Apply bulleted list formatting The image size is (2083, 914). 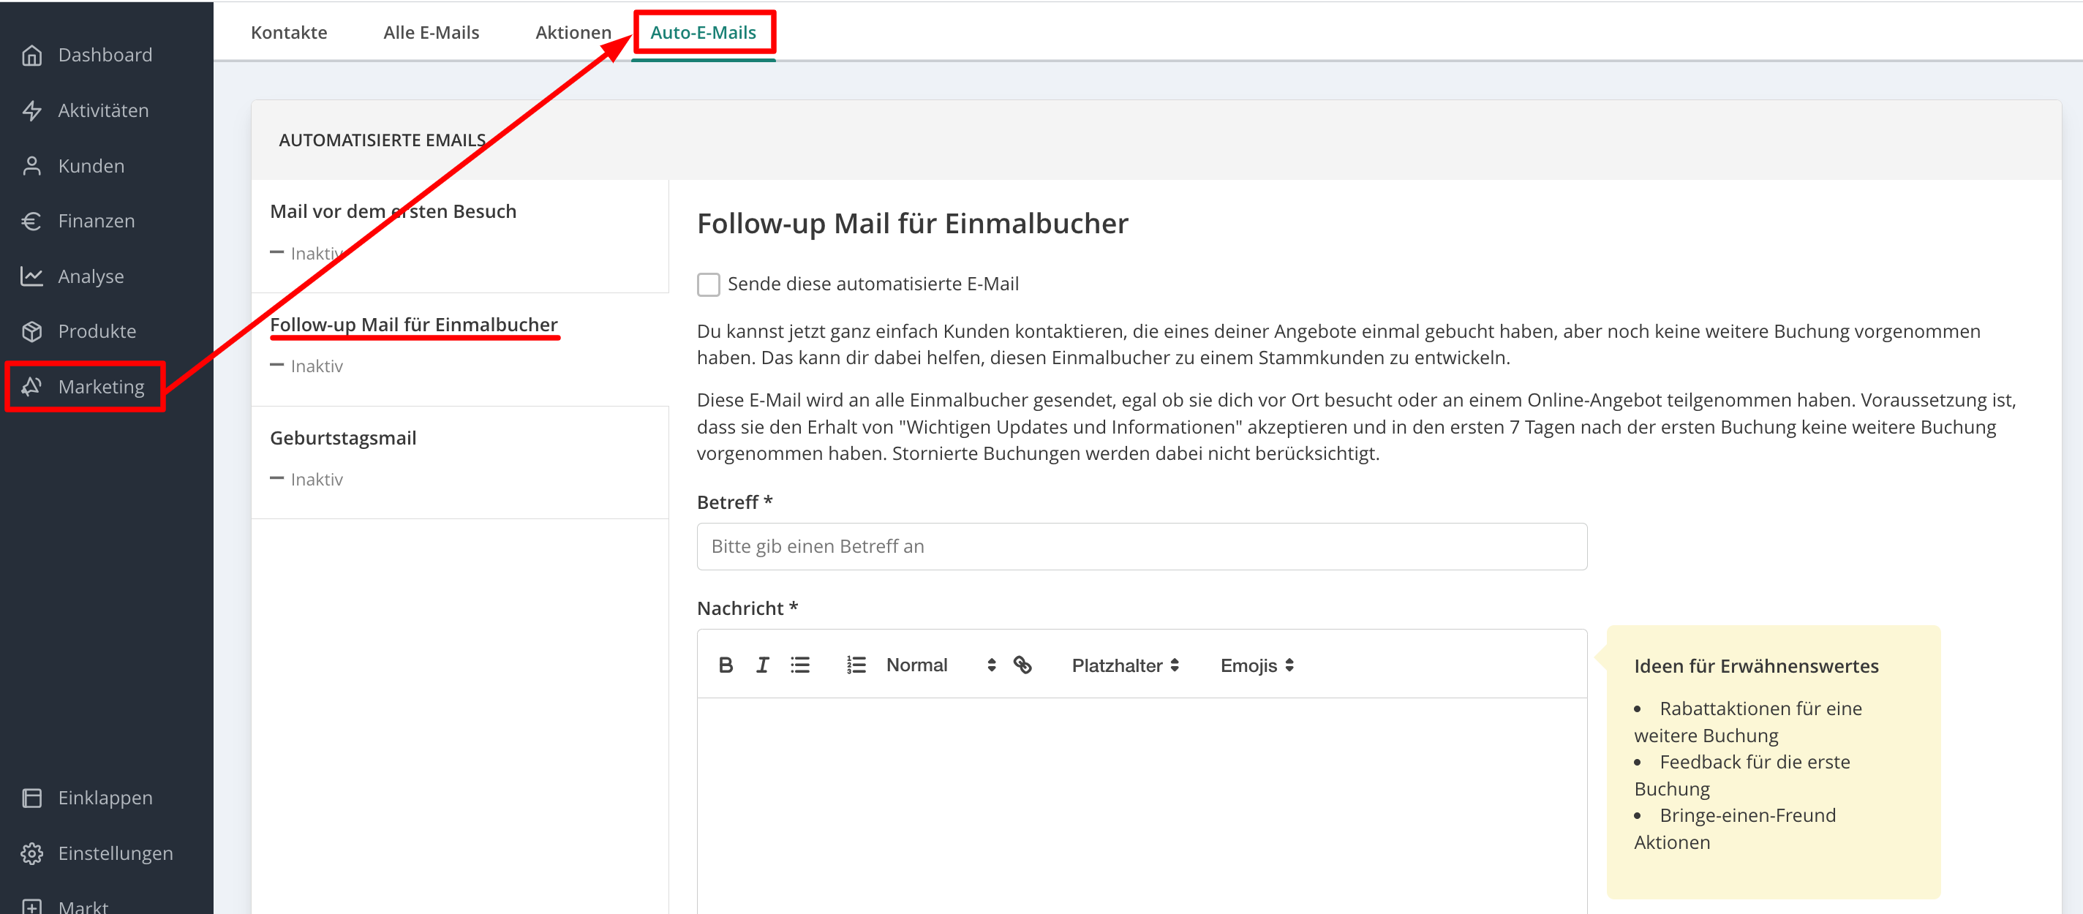799,664
